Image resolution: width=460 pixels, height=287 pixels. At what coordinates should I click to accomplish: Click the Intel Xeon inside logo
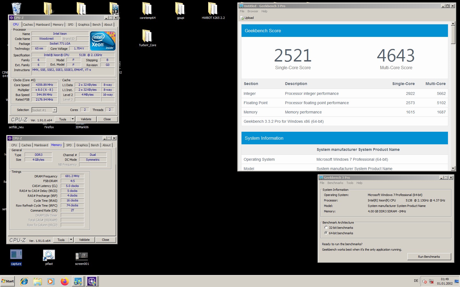pyautogui.click(x=103, y=41)
